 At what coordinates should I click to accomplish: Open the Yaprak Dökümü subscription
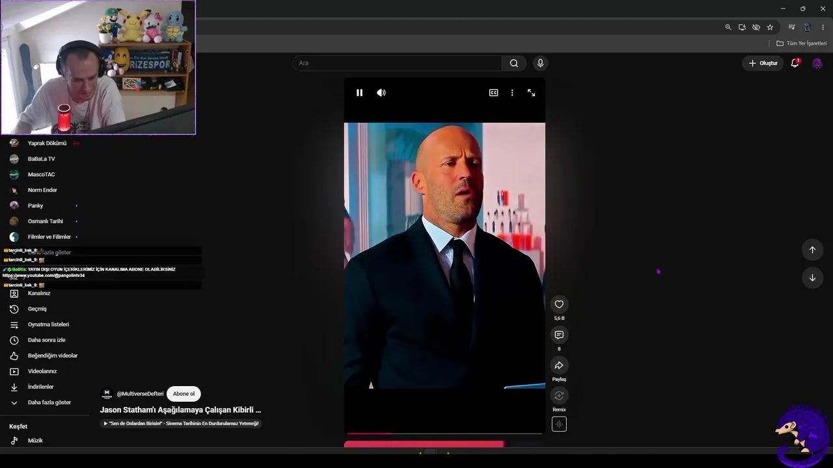(47, 143)
